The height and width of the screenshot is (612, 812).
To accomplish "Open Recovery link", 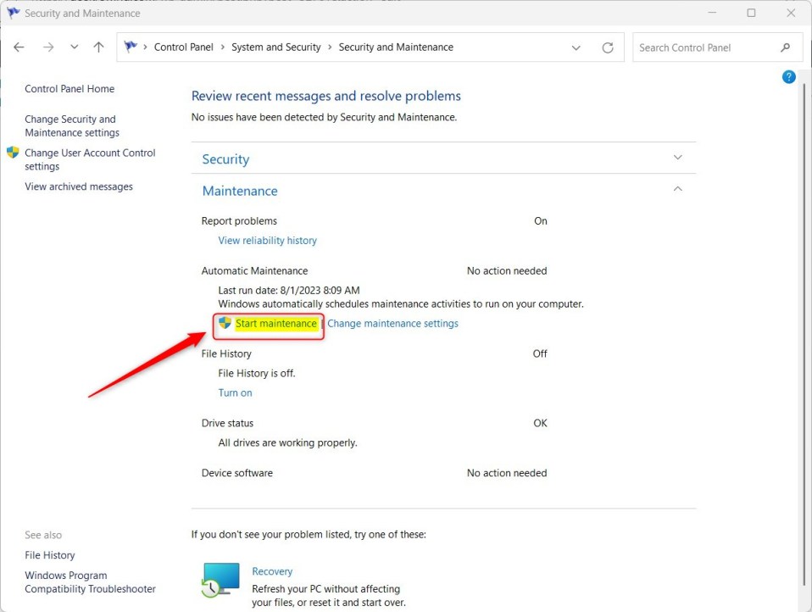I will [272, 571].
